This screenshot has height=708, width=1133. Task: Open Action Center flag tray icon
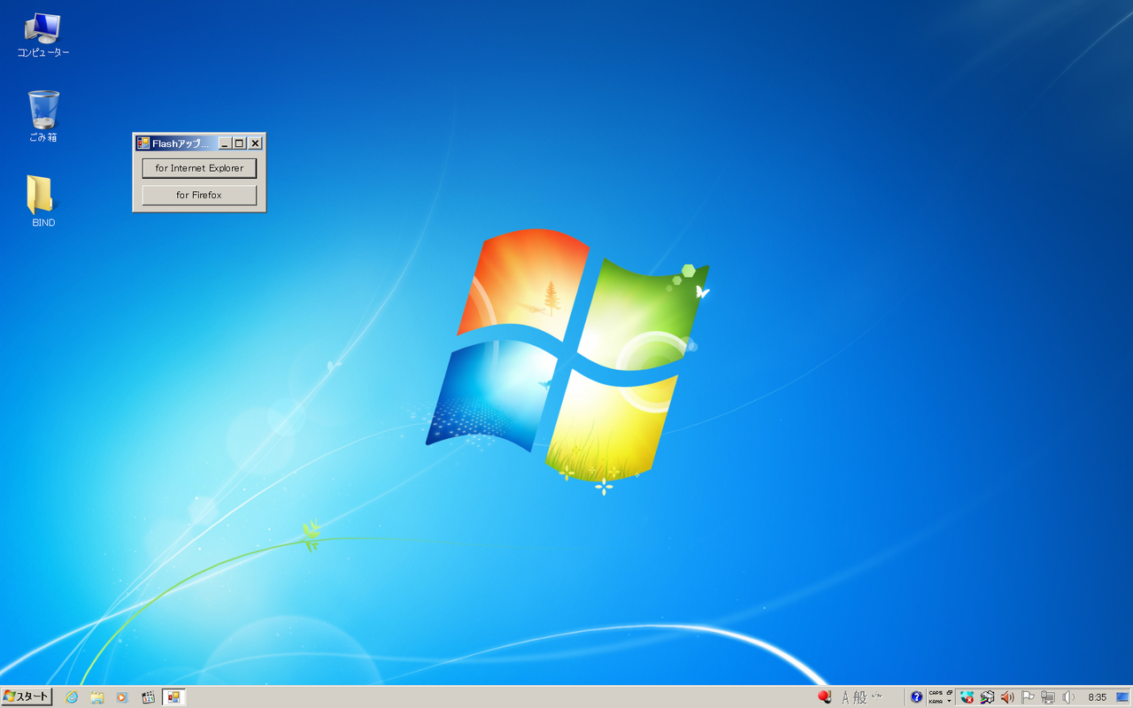[1028, 697]
